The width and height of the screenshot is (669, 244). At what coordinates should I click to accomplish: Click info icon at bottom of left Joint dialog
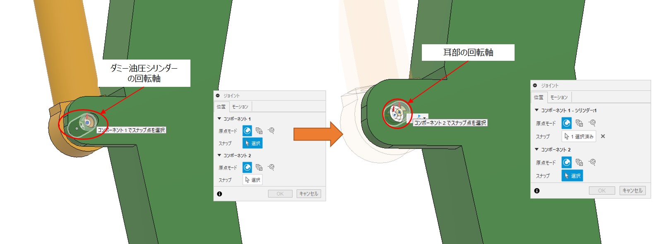click(x=219, y=194)
